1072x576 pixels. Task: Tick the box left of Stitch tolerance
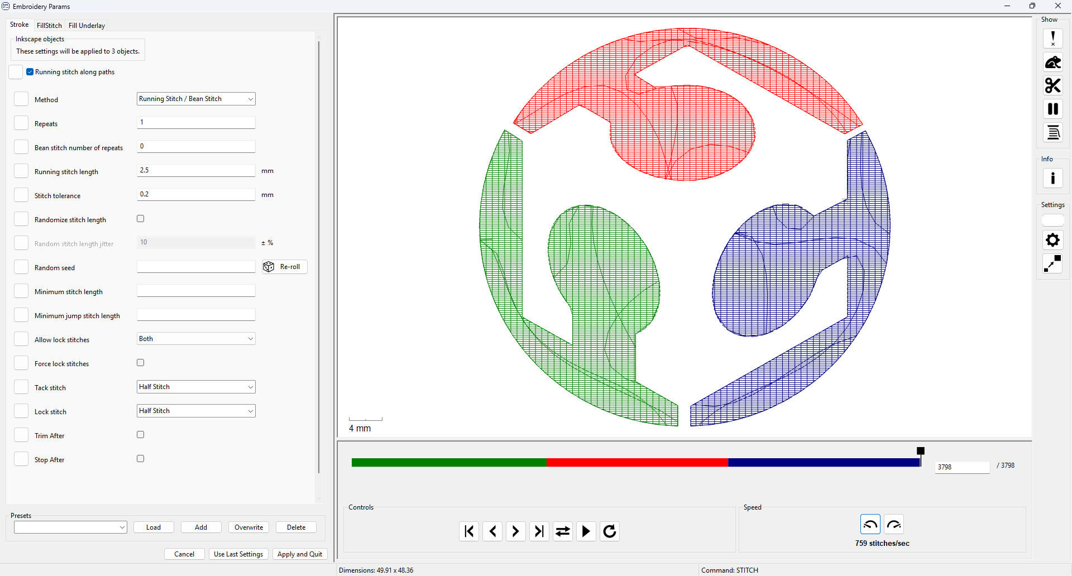point(21,195)
